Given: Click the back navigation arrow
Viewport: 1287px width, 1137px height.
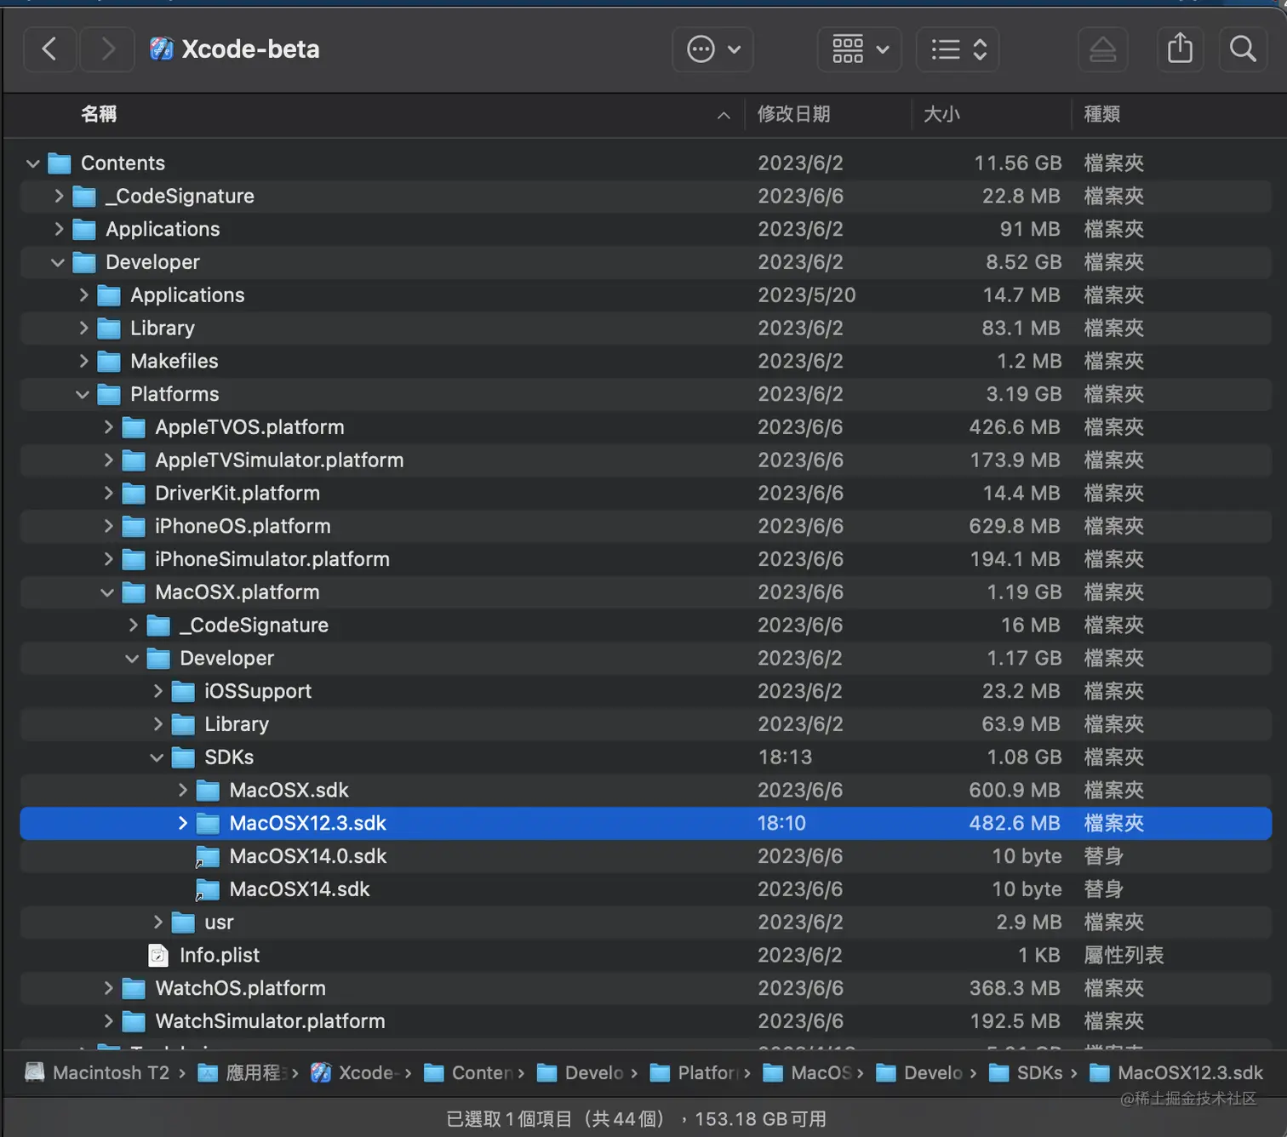Looking at the screenshot, I should click(x=49, y=49).
